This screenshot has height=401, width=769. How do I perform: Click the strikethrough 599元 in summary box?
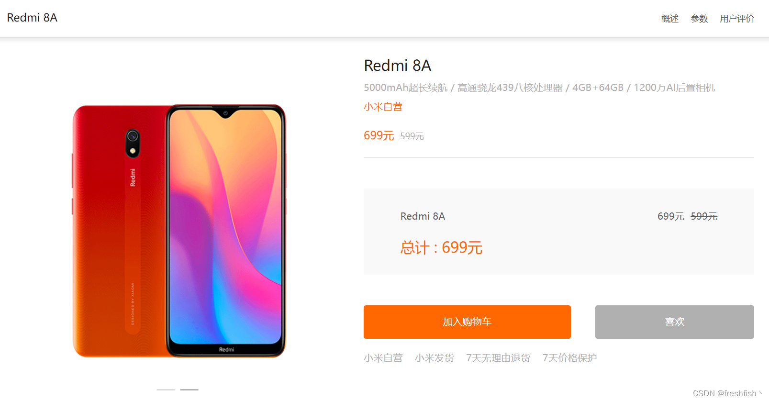click(704, 216)
